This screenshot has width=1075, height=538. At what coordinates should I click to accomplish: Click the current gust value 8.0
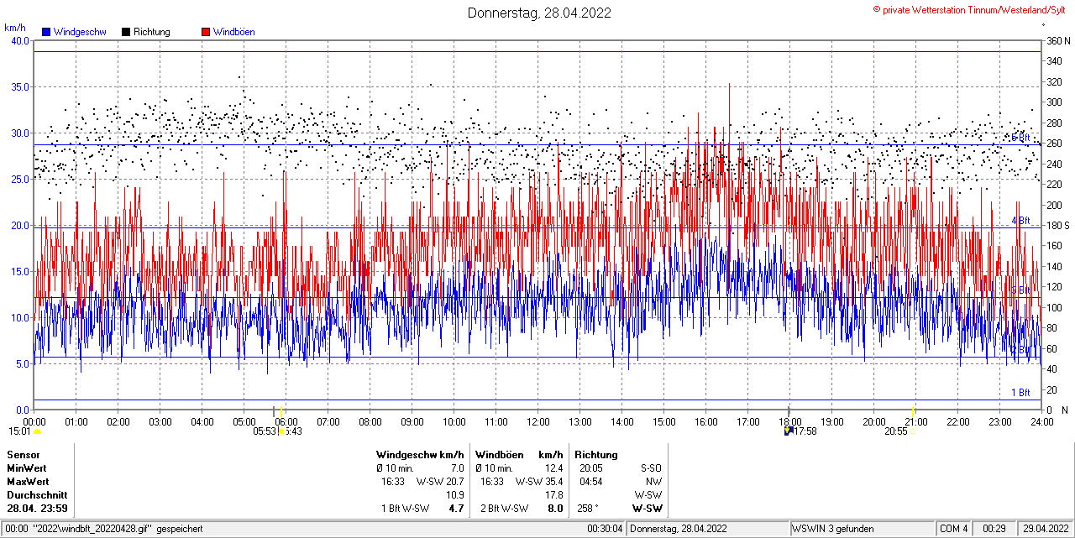point(555,509)
